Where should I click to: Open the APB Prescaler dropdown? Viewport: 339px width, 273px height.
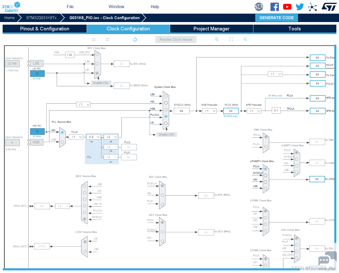click(254, 111)
